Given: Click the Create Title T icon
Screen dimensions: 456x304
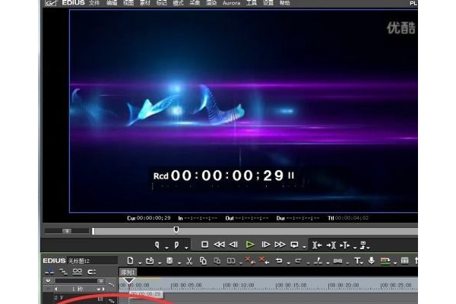Looking at the screenshot, I should (x=357, y=261).
